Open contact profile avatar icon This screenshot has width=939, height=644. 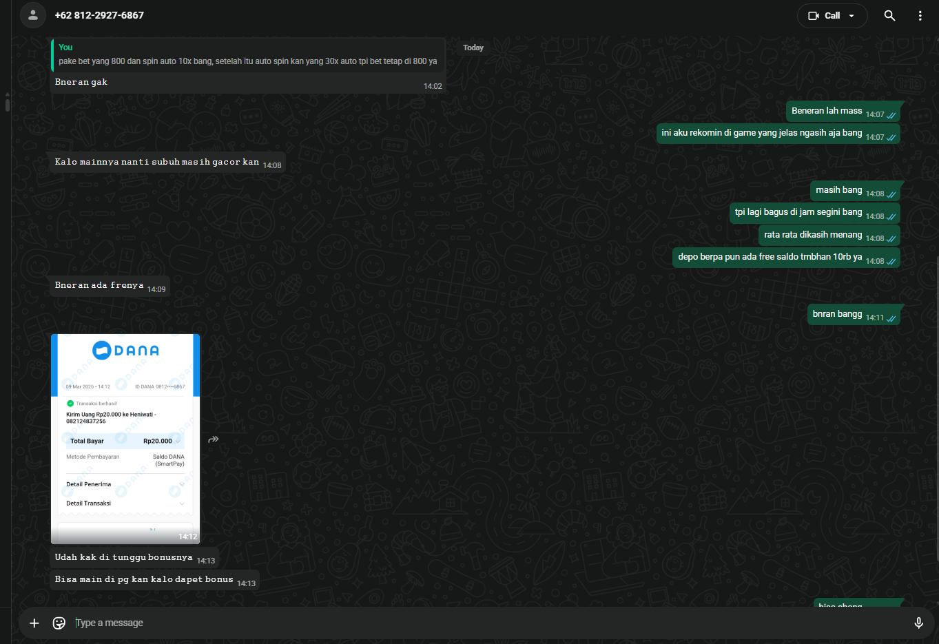coord(32,15)
